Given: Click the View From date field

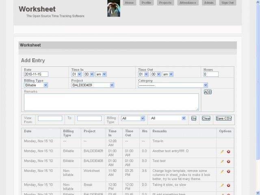Looking at the screenshot, I should [x=50, y=118].
